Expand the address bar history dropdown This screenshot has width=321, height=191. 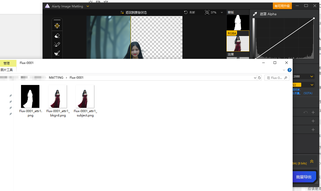pos(255,78)
